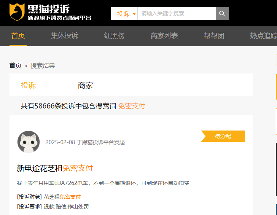Focus the 请输入关键字搜索 search box
Image resolution: width=277 pixels, height=215 pixels.
coord(177,13)
